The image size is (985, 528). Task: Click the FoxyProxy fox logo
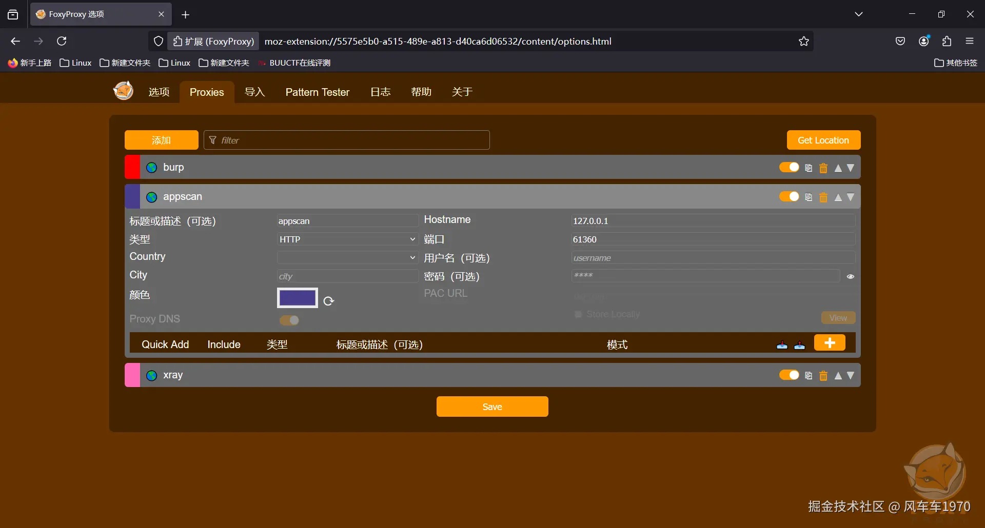point(123,91)
